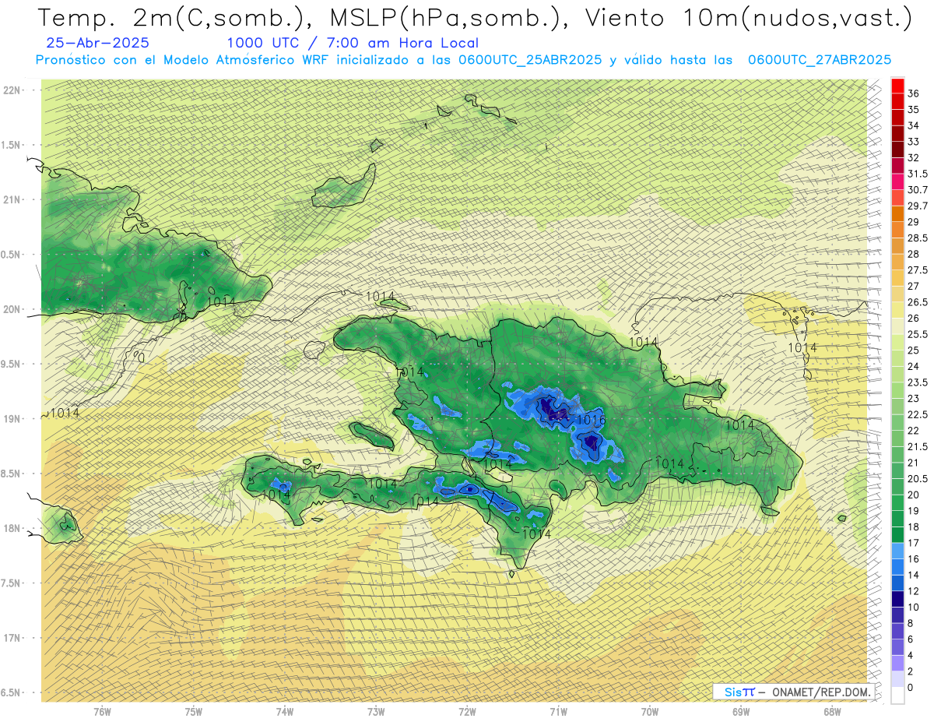Click the blue 'SisTT' logo text
The width and height of the screenshot is (934, 722).
pyautogui.click(x=739, y=692)
